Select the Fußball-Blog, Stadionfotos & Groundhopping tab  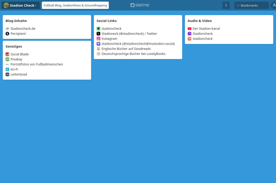click(x=75, y=5)
